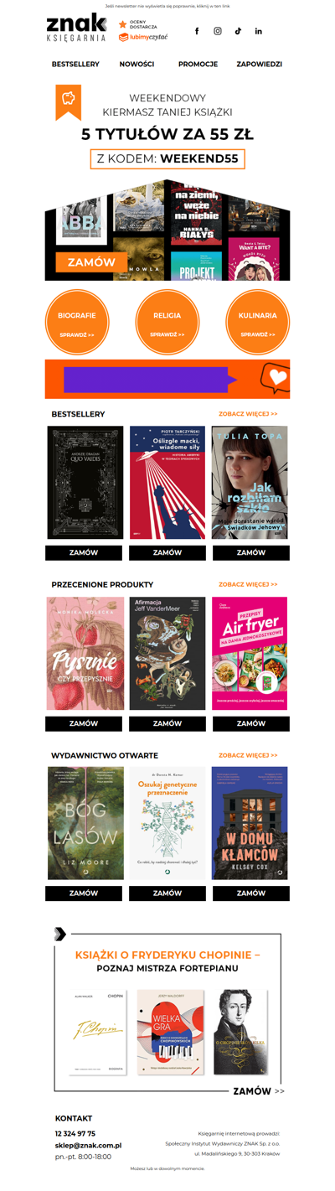Open the LinkedIn icon in header

coord(258,31)
